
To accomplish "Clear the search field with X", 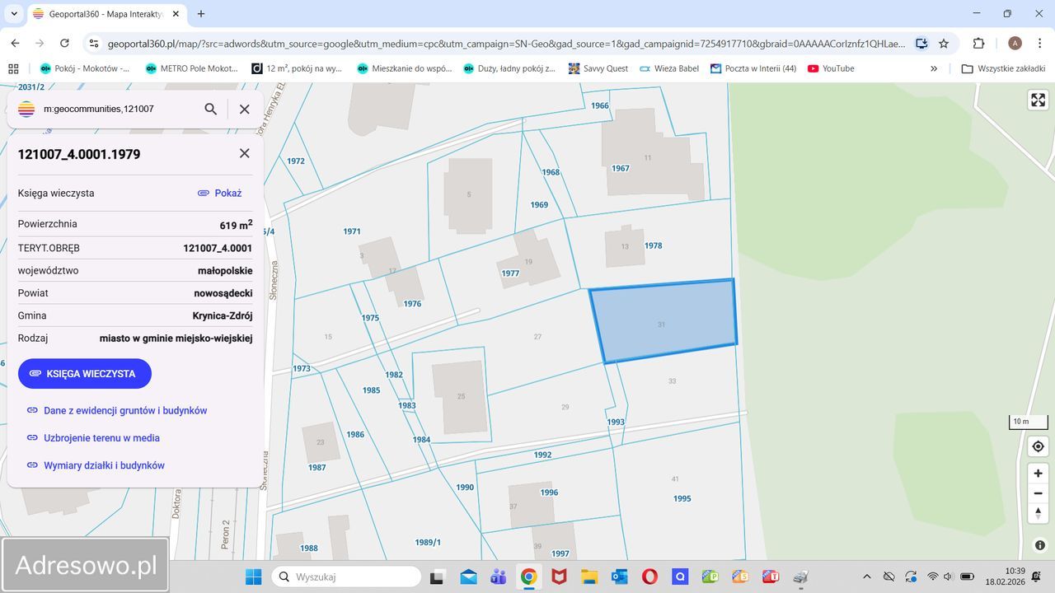I will (x=244, y=109).
